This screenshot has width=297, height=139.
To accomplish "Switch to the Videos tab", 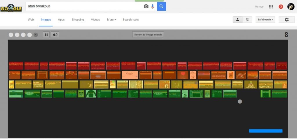I will point(95,20).
